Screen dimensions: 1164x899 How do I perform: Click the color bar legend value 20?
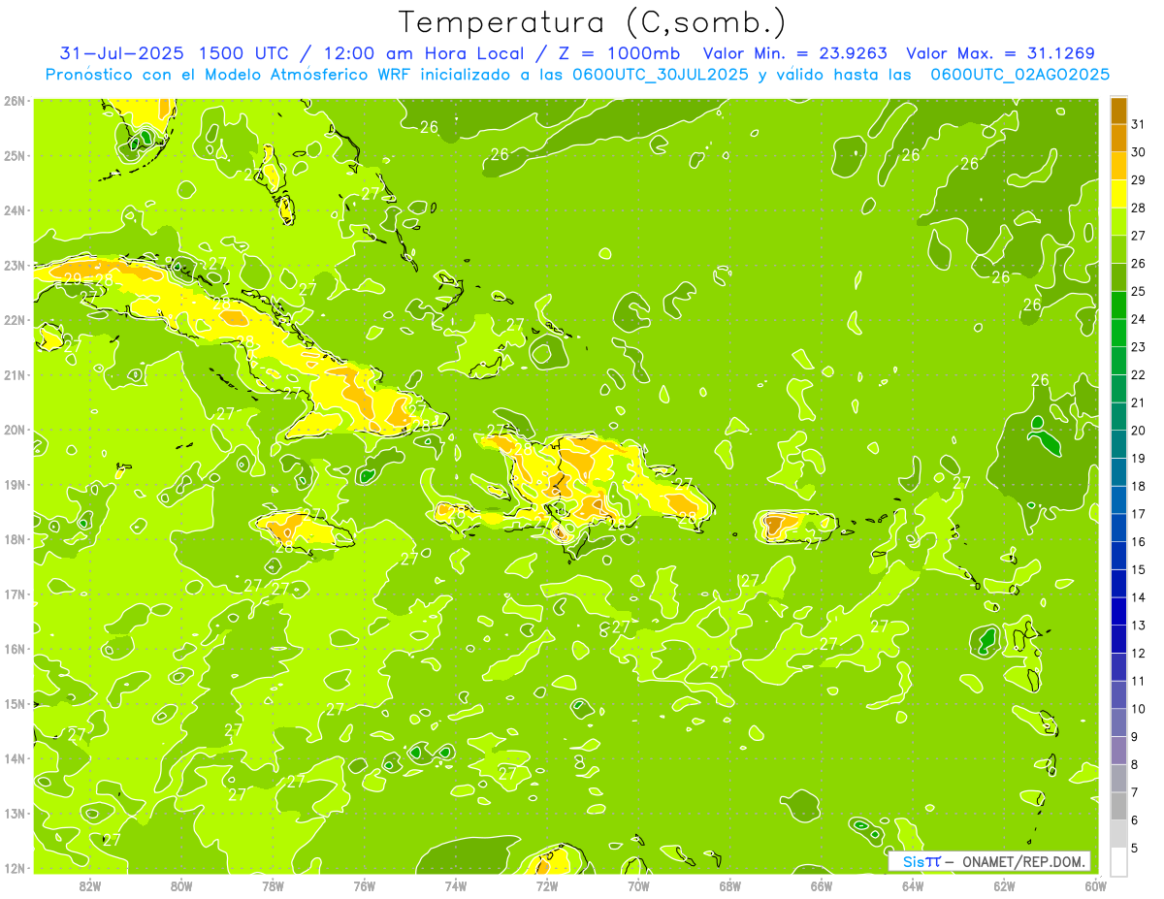[x=1138, y=431]
